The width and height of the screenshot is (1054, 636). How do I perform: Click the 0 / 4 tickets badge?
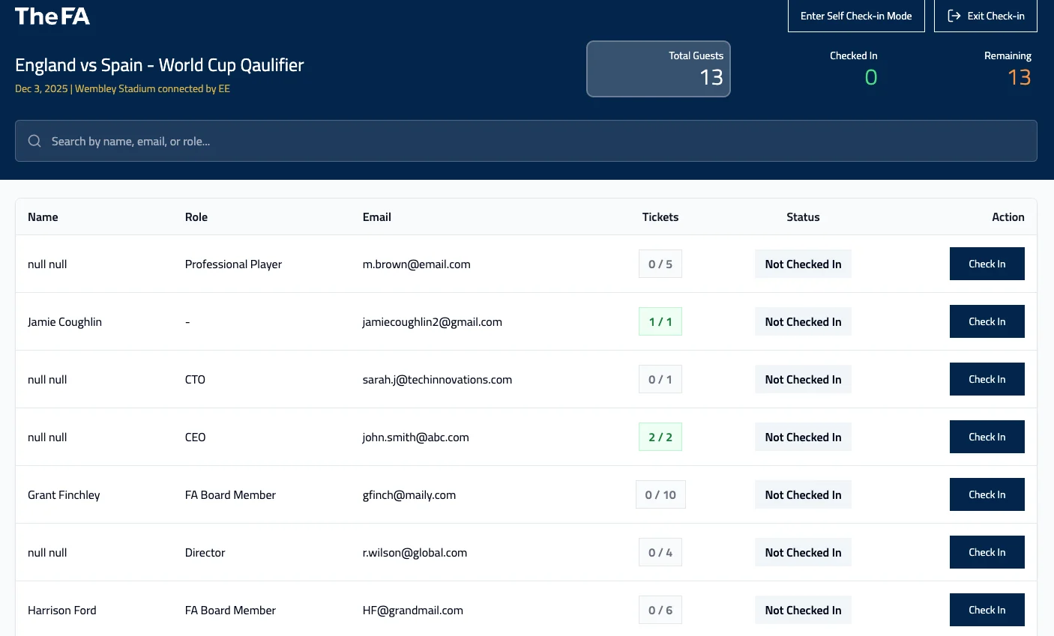660,552
